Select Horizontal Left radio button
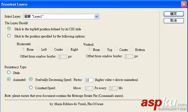Image resolution: width=188 pixels, height=112 pixels. pos(38,49)
